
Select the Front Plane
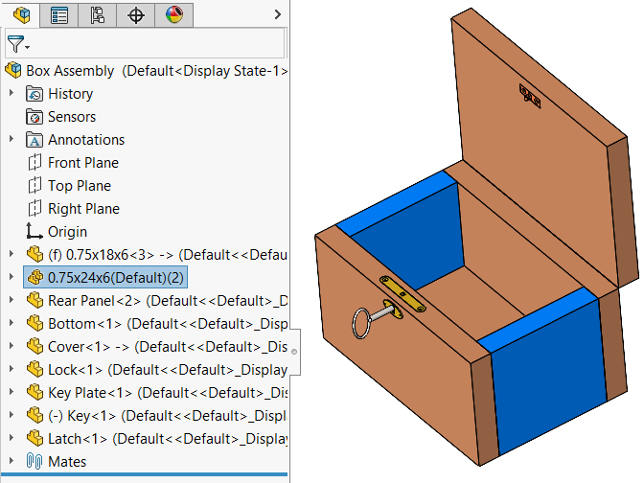coord(83,163)
